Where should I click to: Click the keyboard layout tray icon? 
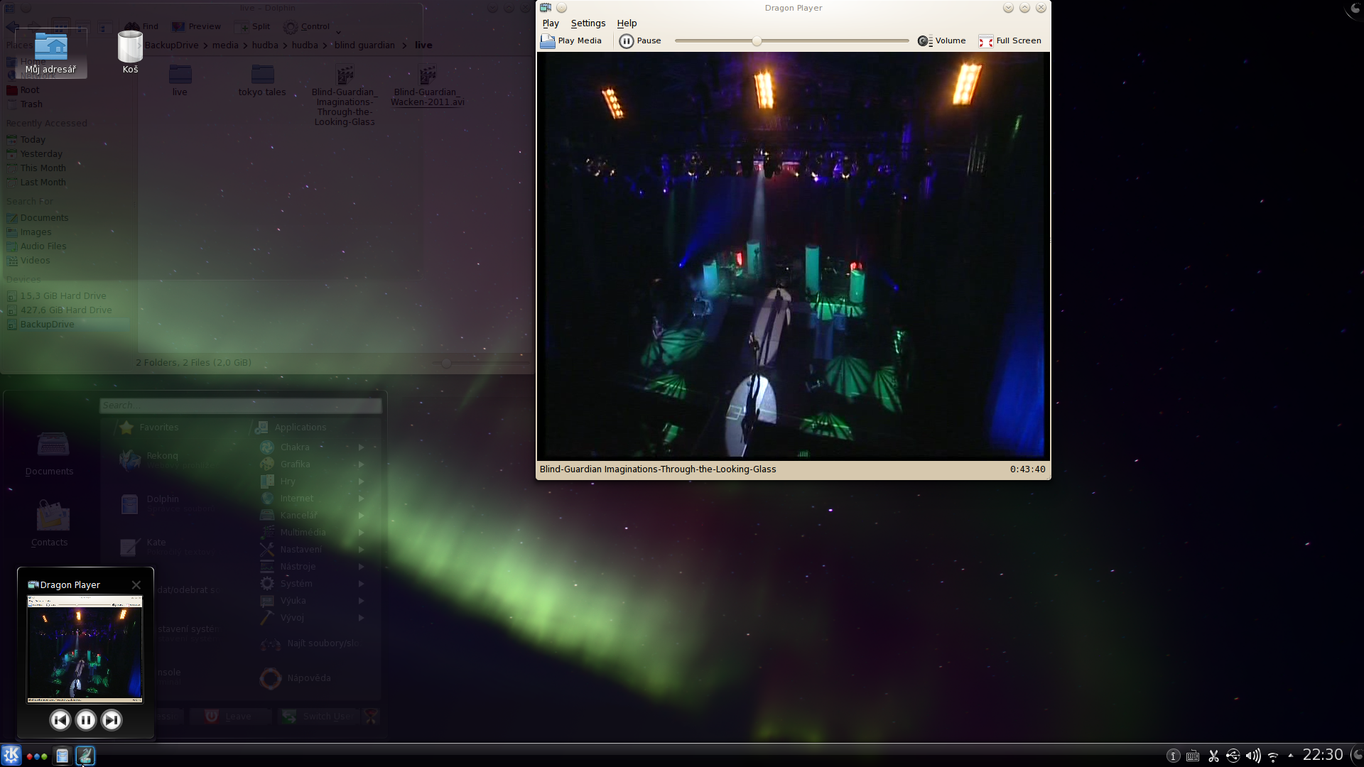(1193, 756)
